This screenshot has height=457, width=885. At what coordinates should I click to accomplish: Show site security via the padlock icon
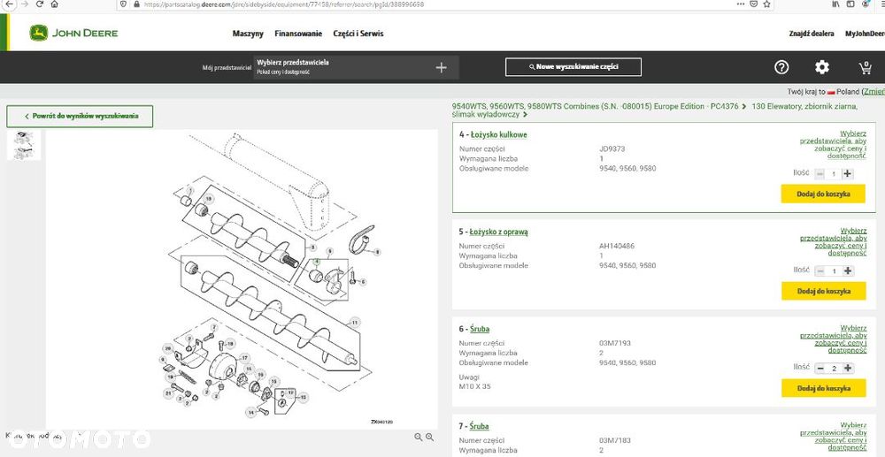coord(136,4)
